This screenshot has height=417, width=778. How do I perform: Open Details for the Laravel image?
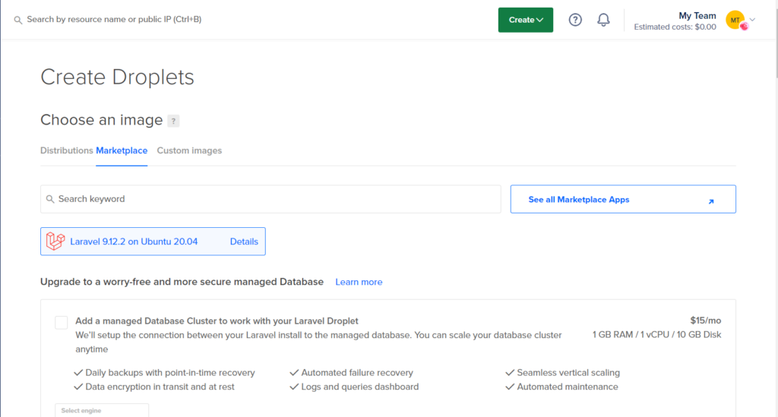coord(244,242)
